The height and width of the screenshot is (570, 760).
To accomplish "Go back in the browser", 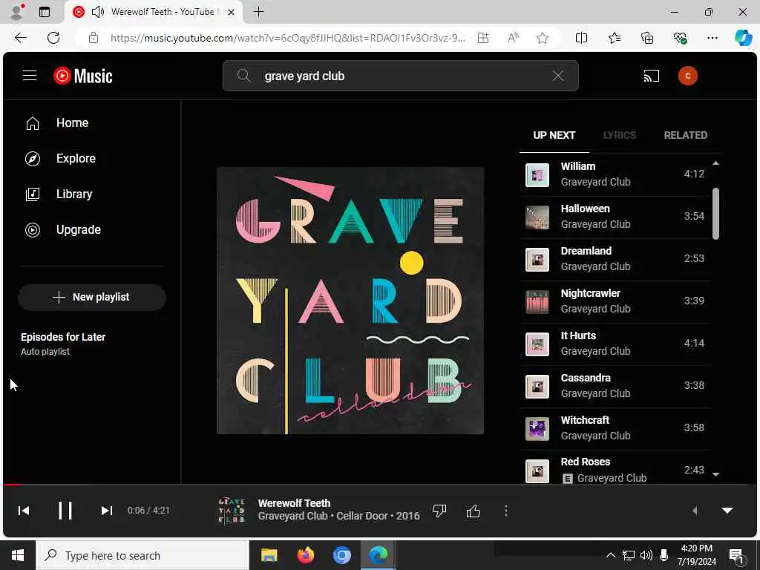I will pos(20,38).
